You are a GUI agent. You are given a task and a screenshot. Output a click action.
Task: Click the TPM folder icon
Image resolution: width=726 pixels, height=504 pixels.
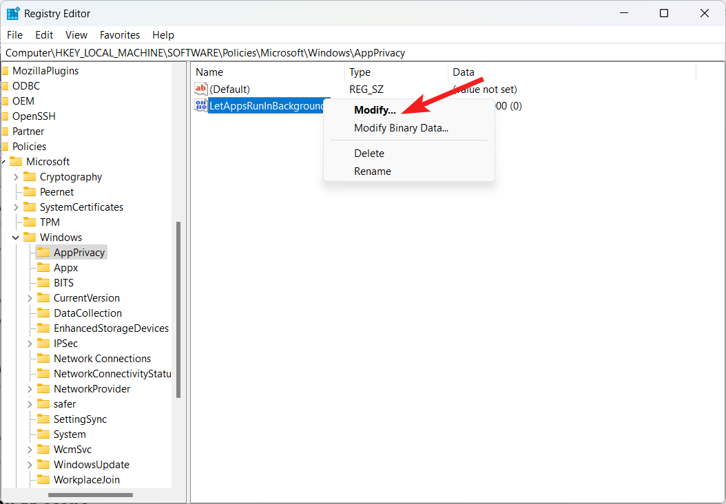coord(30,222)
